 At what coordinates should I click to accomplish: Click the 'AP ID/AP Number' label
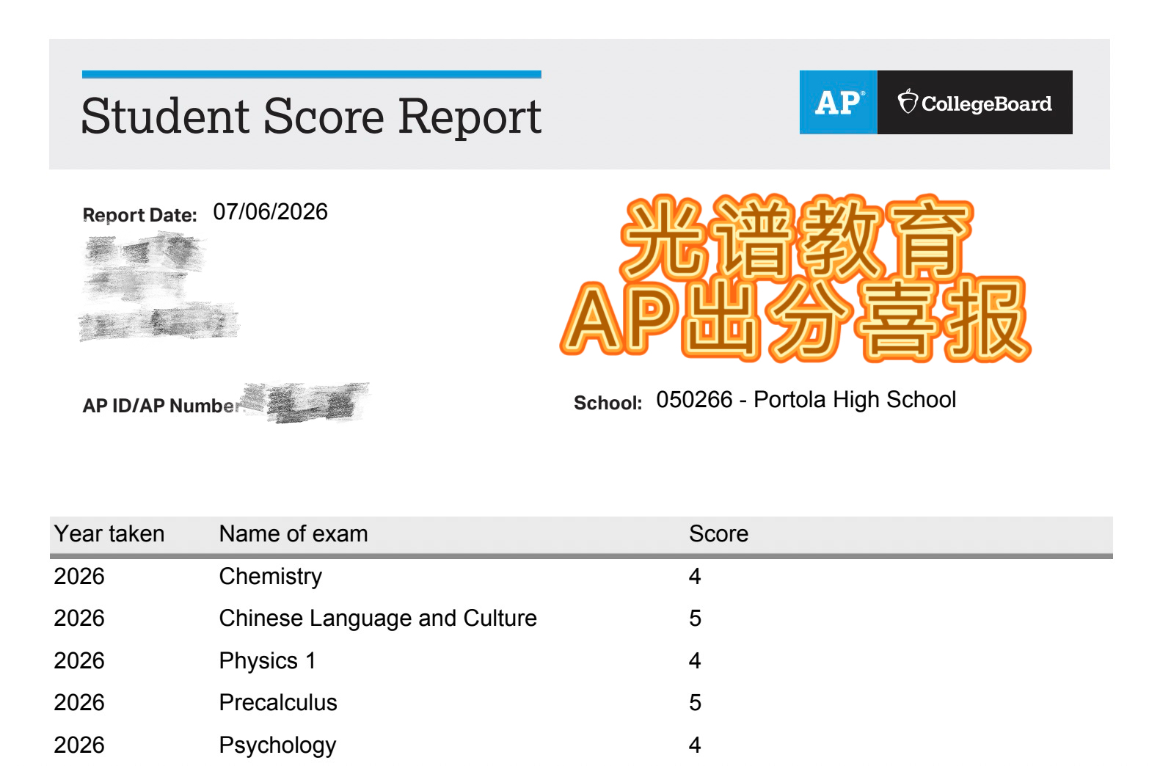coord(162,406)
